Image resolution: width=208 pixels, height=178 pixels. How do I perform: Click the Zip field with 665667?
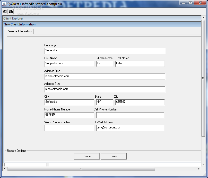pos(140,102)
